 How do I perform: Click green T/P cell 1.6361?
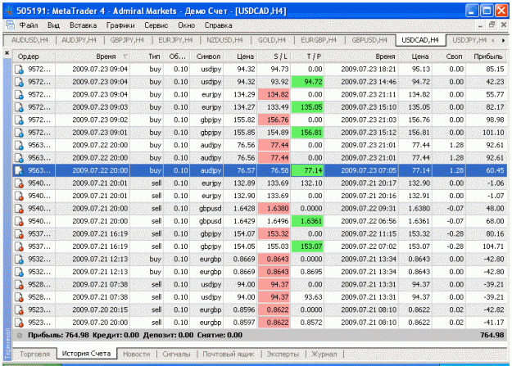coord(307,221)
